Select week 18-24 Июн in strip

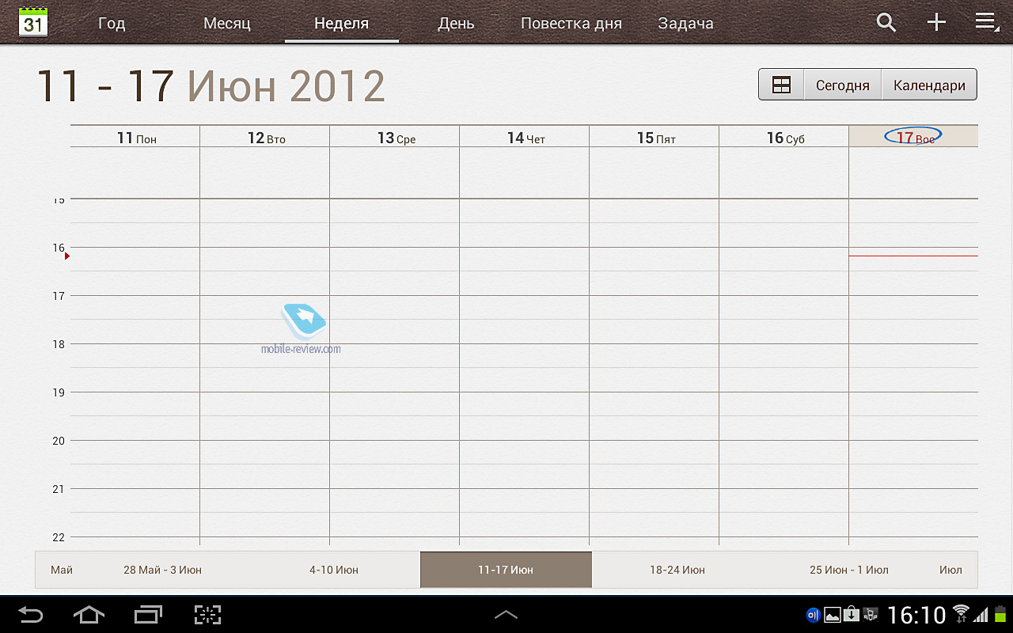[677, 570]
